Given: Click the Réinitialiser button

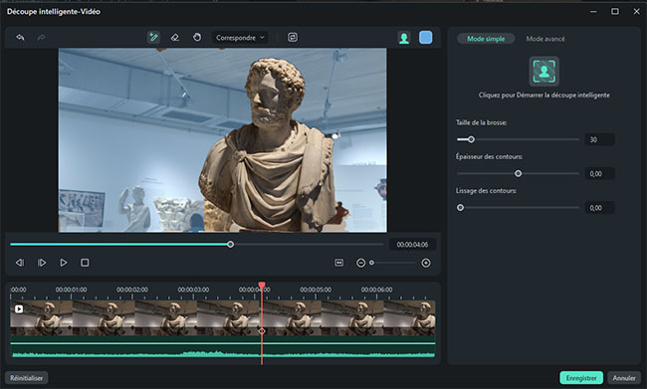Looking at the screenshot, I should tap(27, 378).
